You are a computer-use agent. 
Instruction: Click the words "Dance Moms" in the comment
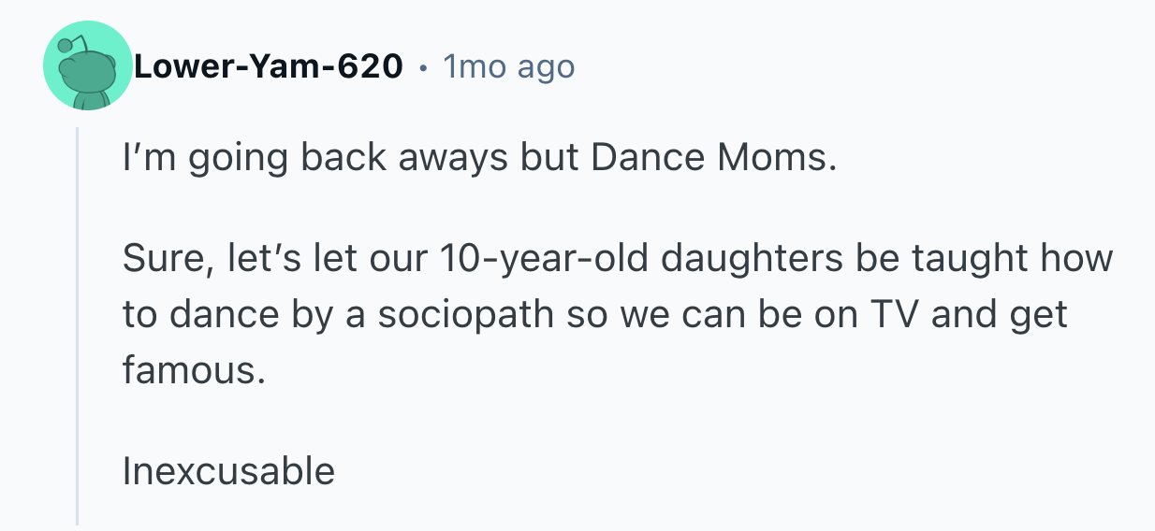click(709, 159)
